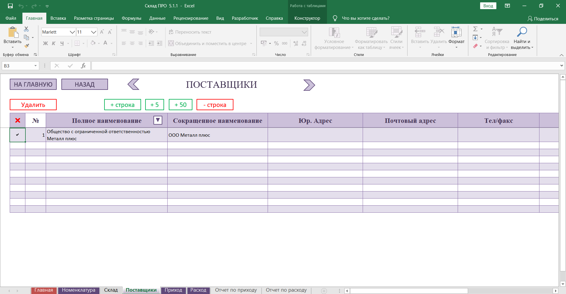Open the Marlett font name dropdown
The height and width of the screenshot is (294, 566).
point(72,32)
